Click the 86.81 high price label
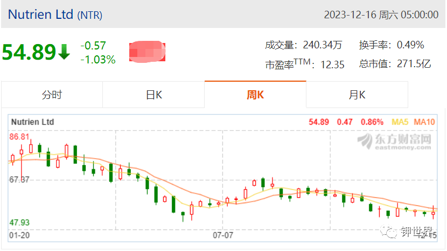 point(19,137)
